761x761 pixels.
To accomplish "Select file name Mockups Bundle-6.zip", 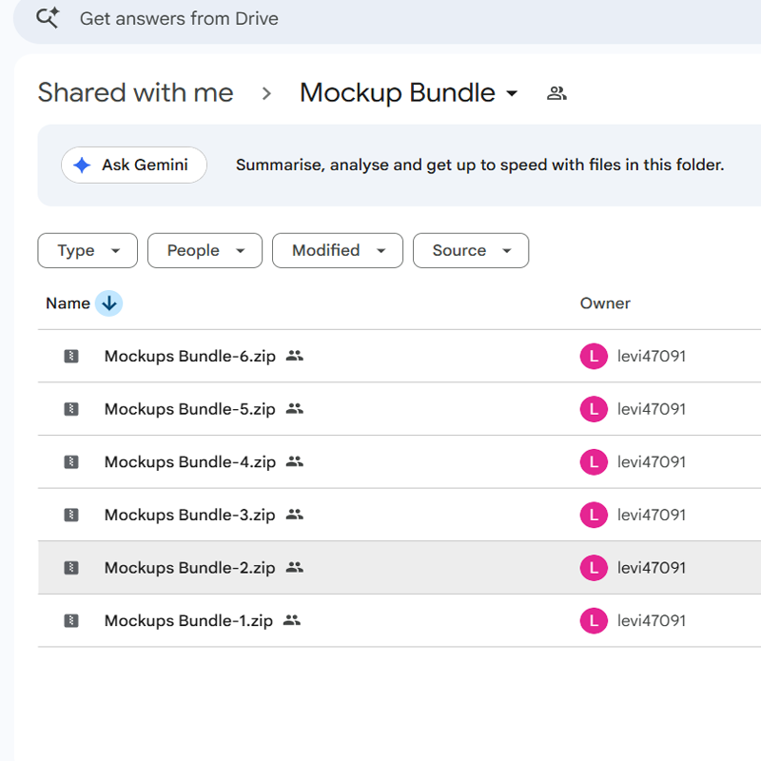I will point(189,356).
